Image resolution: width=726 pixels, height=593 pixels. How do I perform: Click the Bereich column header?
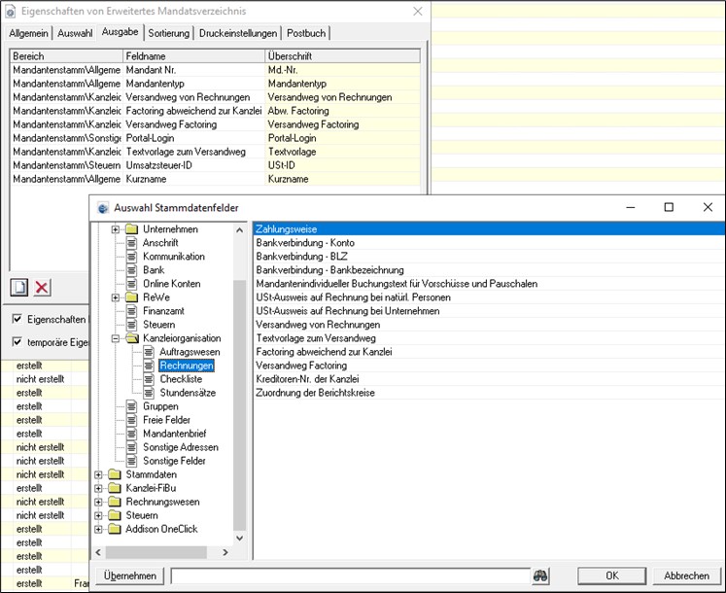pyautogui.click(x=67, y=56)
